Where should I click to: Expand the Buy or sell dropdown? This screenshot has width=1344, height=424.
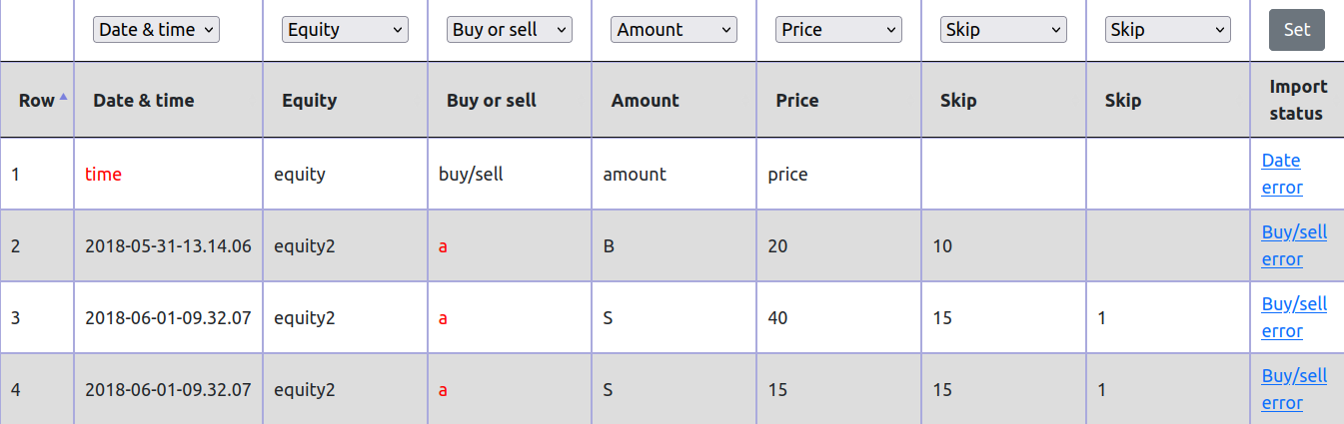510,30
